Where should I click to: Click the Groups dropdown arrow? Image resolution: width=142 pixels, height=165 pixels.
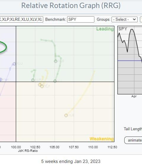coord(134,19)
